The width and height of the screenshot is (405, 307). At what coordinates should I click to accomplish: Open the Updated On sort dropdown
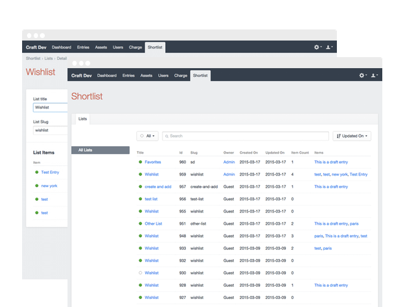coord(352,136)
